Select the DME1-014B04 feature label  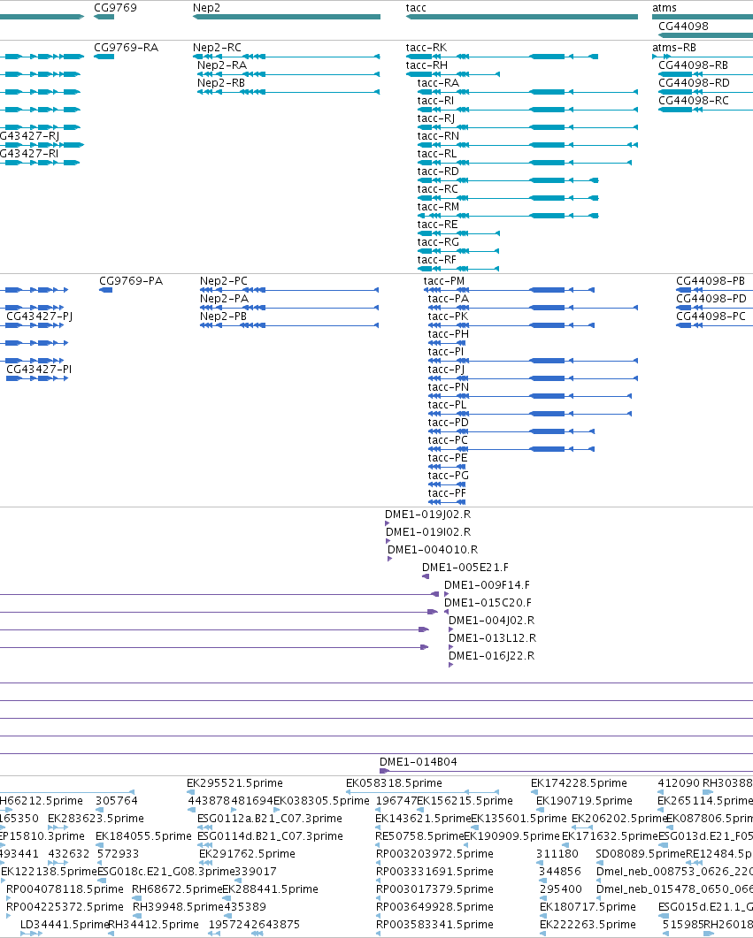(x=419, y=761)
